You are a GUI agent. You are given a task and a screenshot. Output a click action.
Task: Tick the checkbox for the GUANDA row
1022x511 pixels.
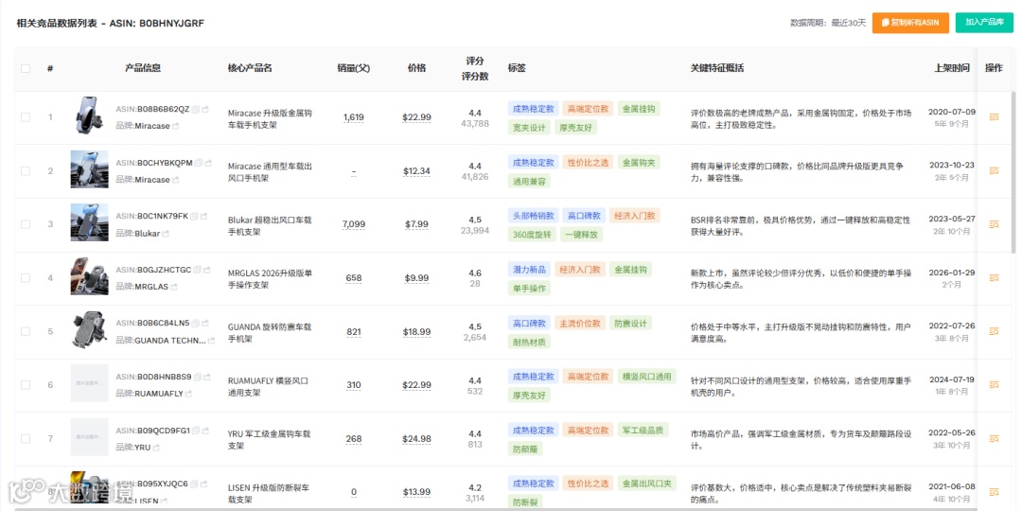coord(26,331)
